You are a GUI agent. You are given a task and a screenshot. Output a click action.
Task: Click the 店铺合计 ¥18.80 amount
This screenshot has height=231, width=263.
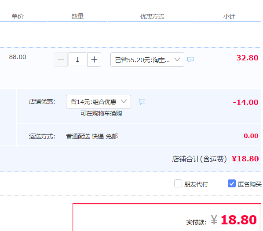point(245,159)
